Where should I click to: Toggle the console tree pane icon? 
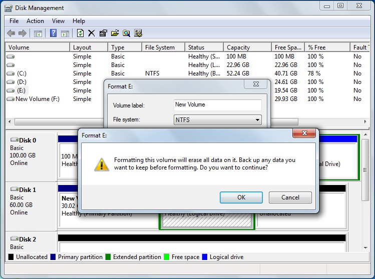38,33
